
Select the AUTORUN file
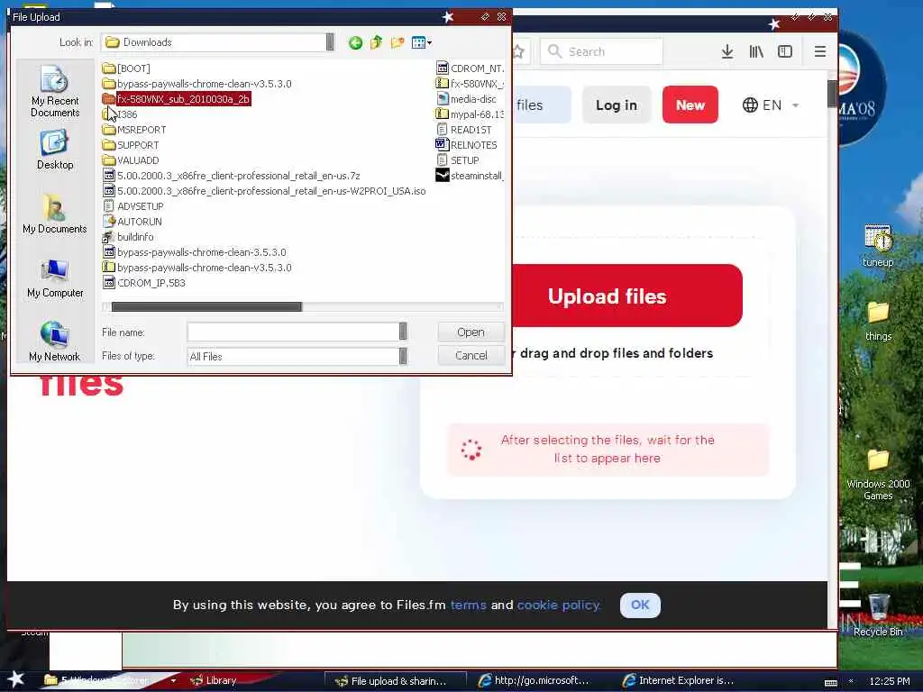[133, 222]
